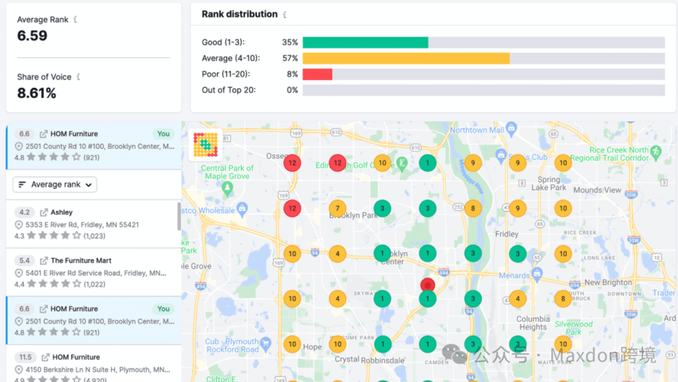Click location pin icon beside 5353 E River Rd
Image resolution: width=678 pixels, height=382 pixels.
click(x=19, y=225)
